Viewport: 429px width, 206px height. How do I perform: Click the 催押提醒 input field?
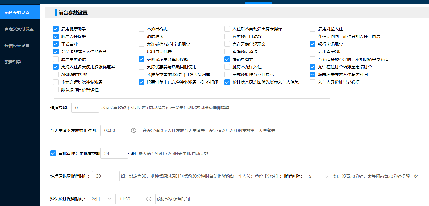coord(85,108)
